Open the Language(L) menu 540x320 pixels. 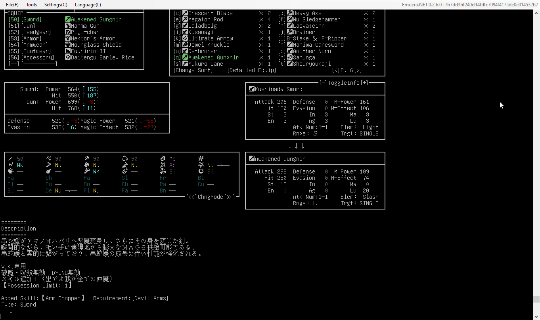click(x=88, y=5)
